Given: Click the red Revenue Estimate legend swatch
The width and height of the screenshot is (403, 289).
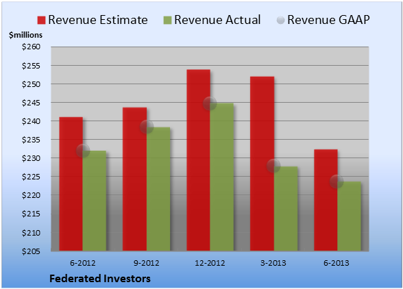Looking at the screenshot, I should pyautogui.click(x=41, y=20).
